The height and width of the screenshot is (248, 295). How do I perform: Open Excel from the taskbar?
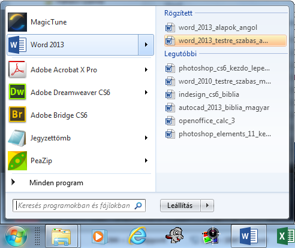[x=285, y=236]
